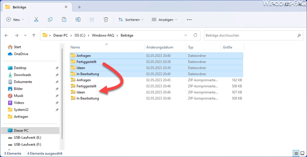Click the Cut scissors icon
This screenshot has width=307, height=157.
[36, 19]
